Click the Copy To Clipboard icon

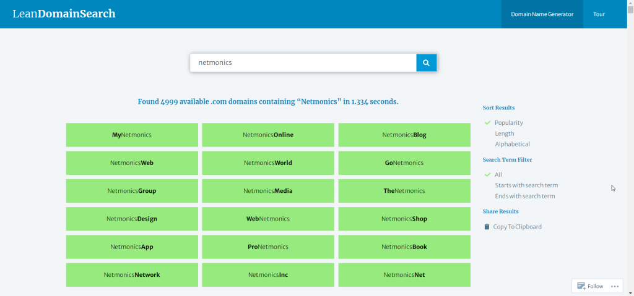pyautogui.click(x=487, y=227)
